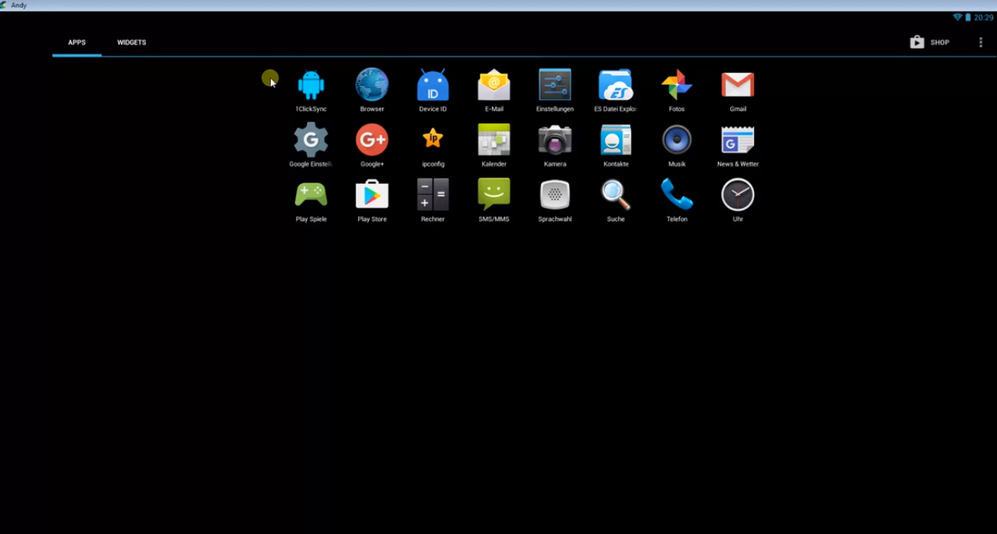This screenshot has width=997, height=534.
Task: Open Google Einstellungen app
Action: point(311,141)
